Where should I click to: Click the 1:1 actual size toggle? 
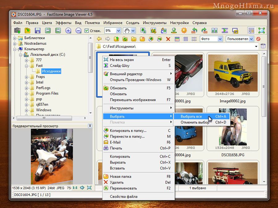[x=75, y=188]
